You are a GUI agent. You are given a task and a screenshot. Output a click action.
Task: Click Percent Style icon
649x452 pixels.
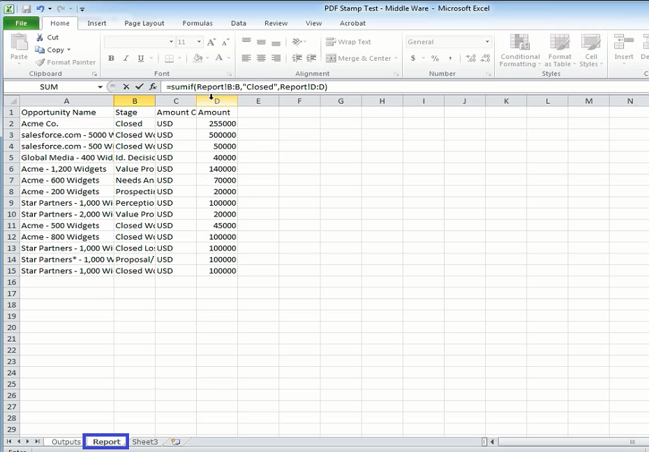click(x=435, y=59)
